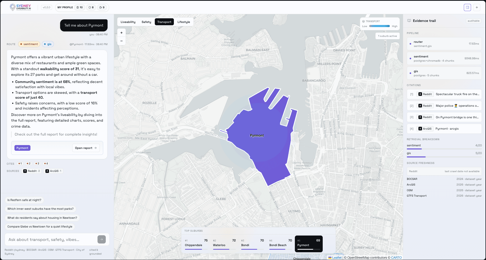The image size is (486, 260).
Task: Click profile badge showing 9
Action: coord(102,7)
